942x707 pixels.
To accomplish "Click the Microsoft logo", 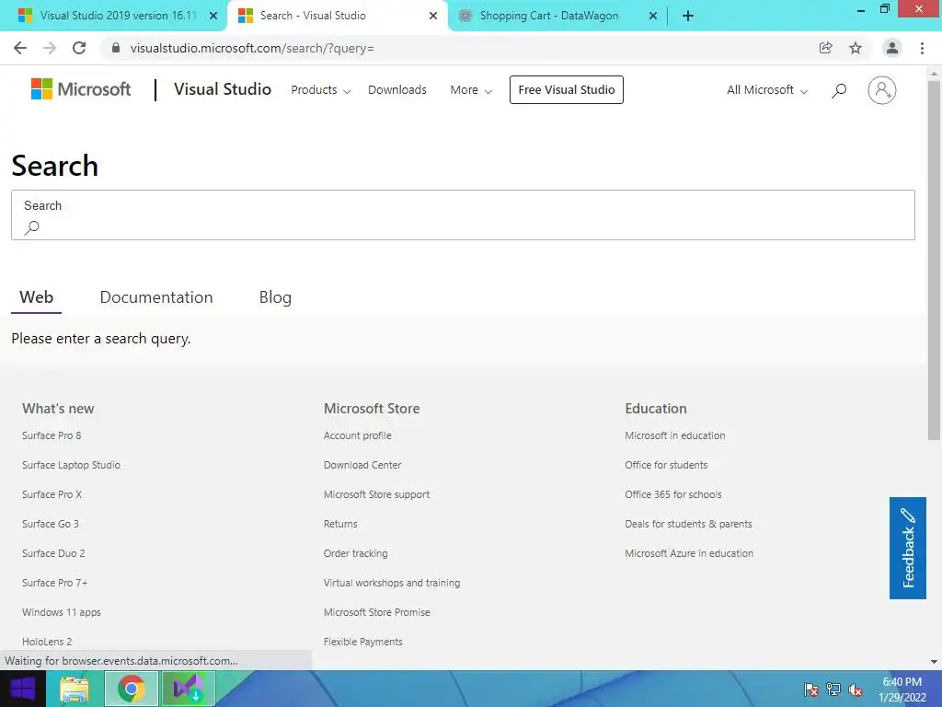I will pos(81,89).
